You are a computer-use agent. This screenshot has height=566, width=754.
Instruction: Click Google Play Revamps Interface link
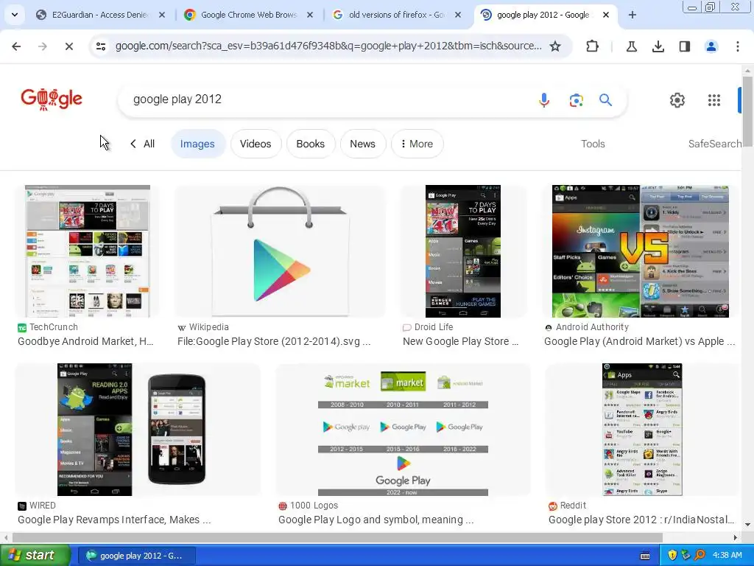click(114, 520)
